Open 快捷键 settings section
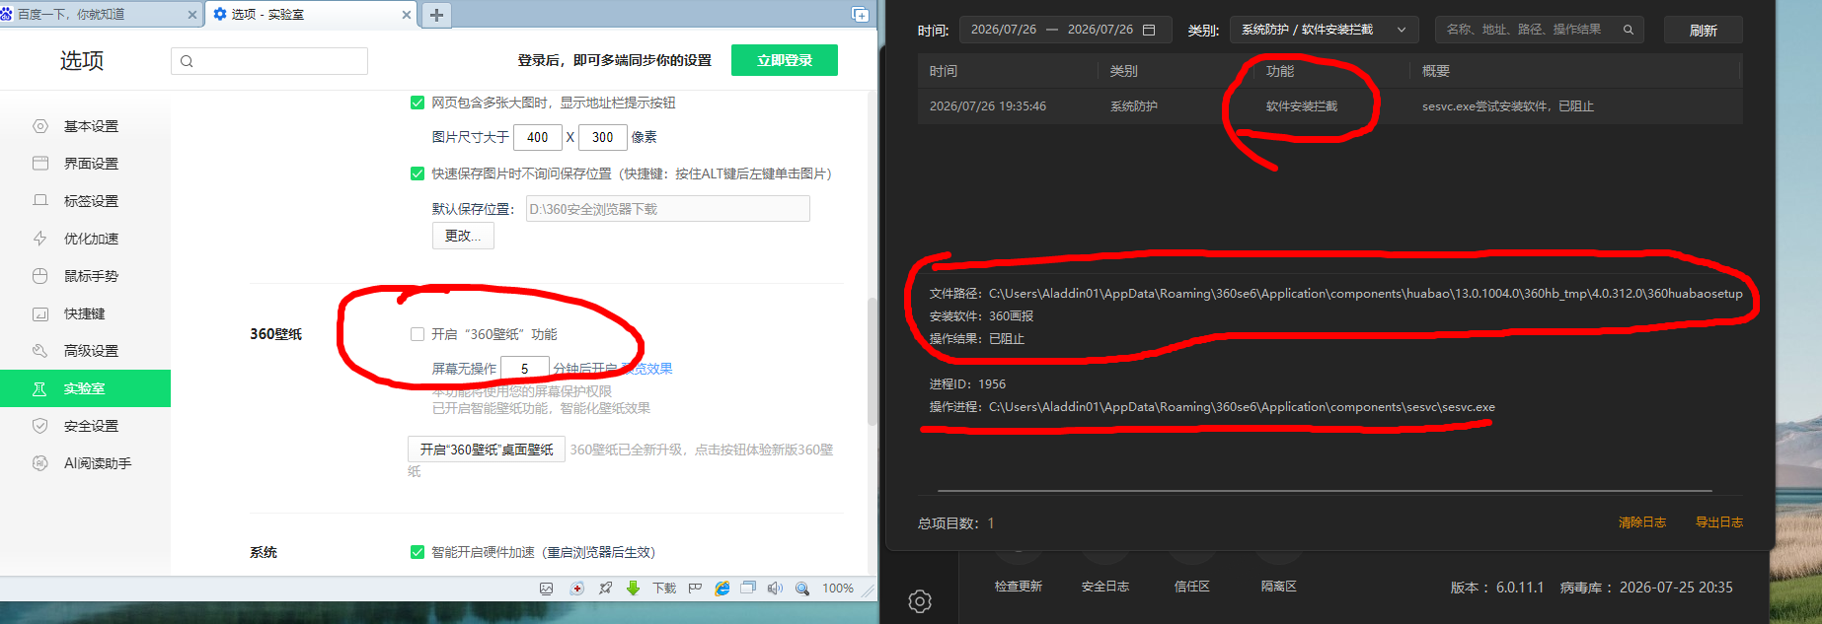This screenshot has width=1822, height=624. 85,313
